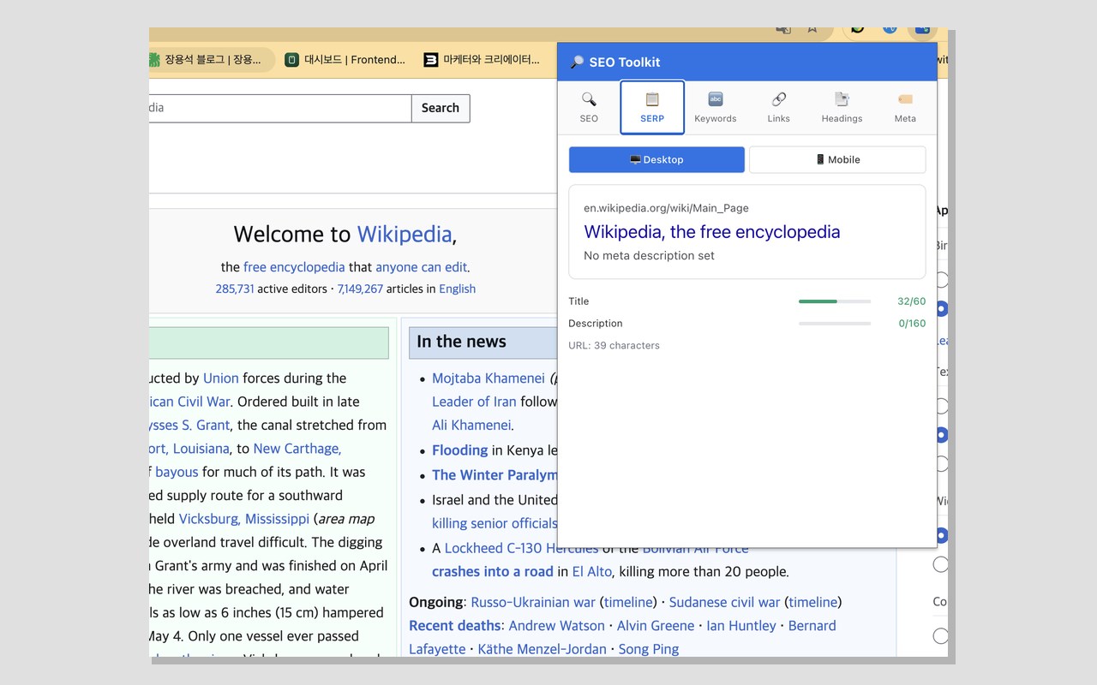Select the Keywords tab icon
Image resolution: width=1097 pixels, height=685 pixels.
716,99
